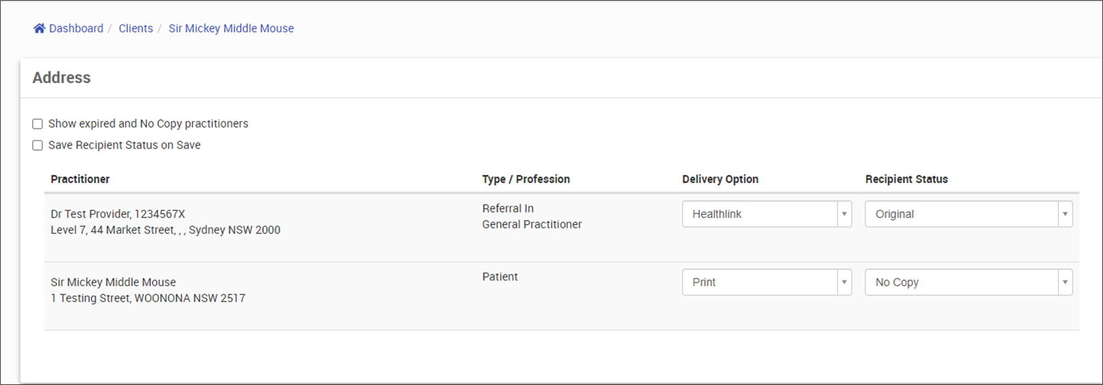Open the Dashboard breadcrumb link
Screen dimensions: 1103x385
point(76,28)
